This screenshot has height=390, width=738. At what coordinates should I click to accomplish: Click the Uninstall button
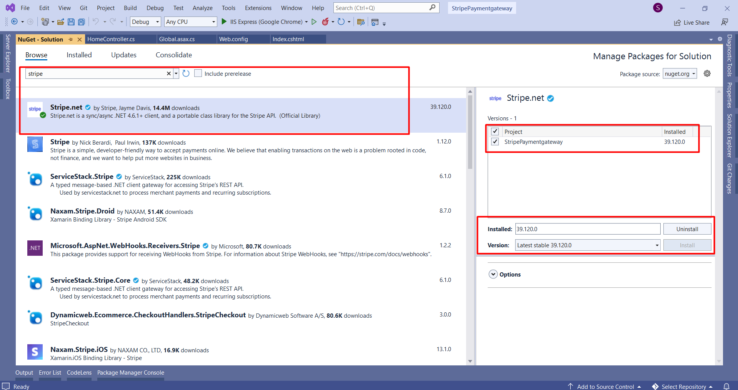(x=687, y=229)
